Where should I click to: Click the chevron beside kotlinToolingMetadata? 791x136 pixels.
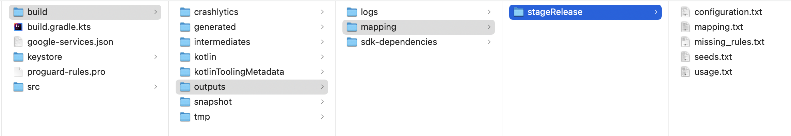[322, 72]
